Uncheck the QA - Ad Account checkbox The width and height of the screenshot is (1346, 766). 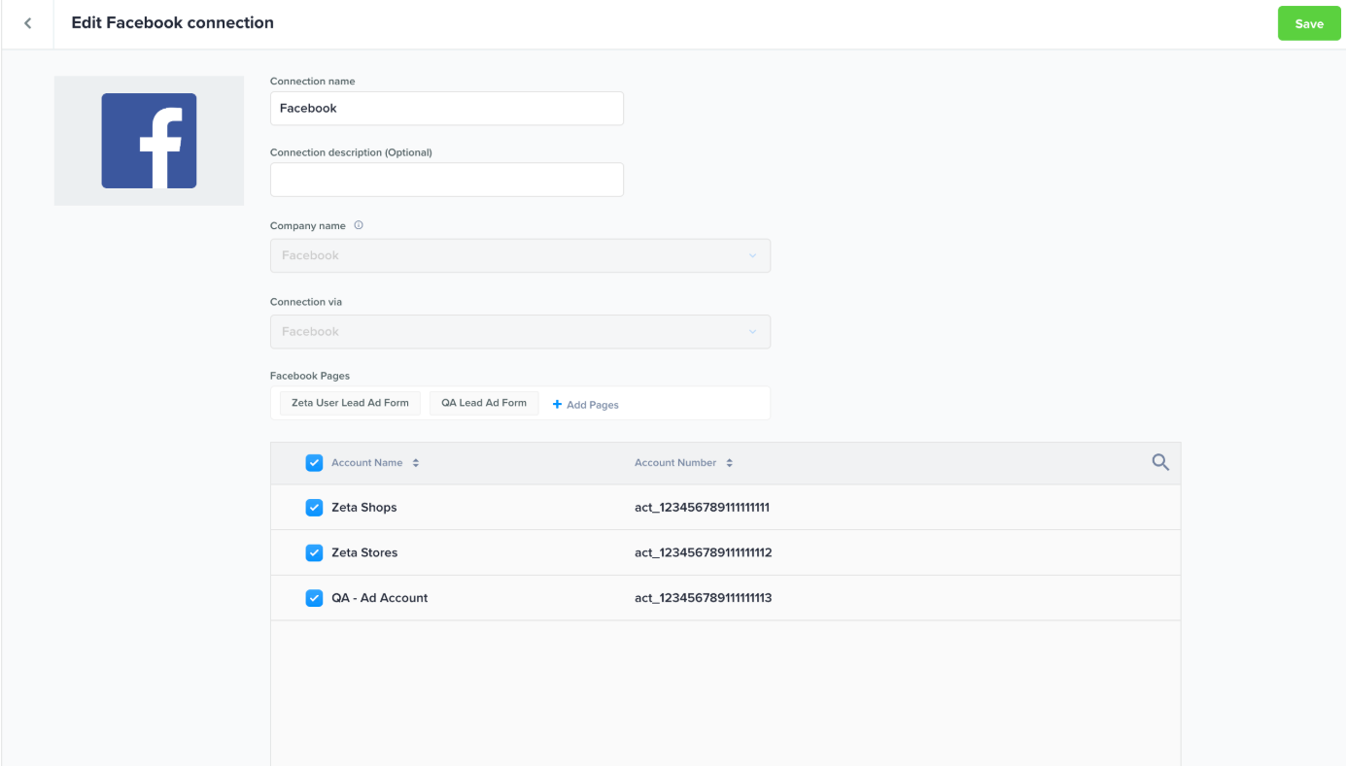[x=314, y=598]
